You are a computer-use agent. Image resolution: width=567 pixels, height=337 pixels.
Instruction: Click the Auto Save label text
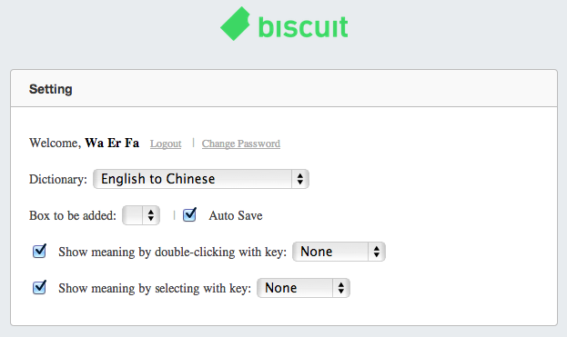tap(236, 216)
